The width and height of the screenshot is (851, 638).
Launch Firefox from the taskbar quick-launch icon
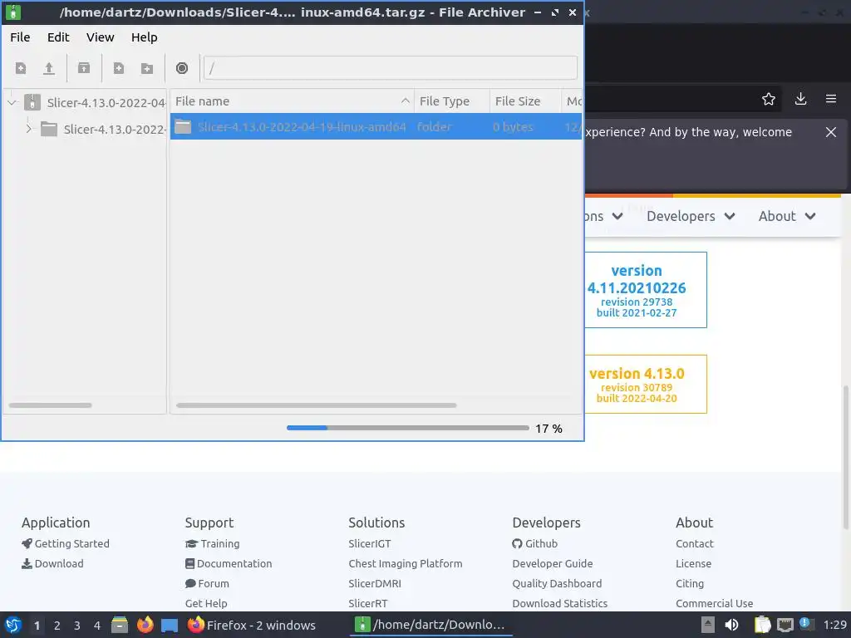pyautogui.click(x=145, y=625)
